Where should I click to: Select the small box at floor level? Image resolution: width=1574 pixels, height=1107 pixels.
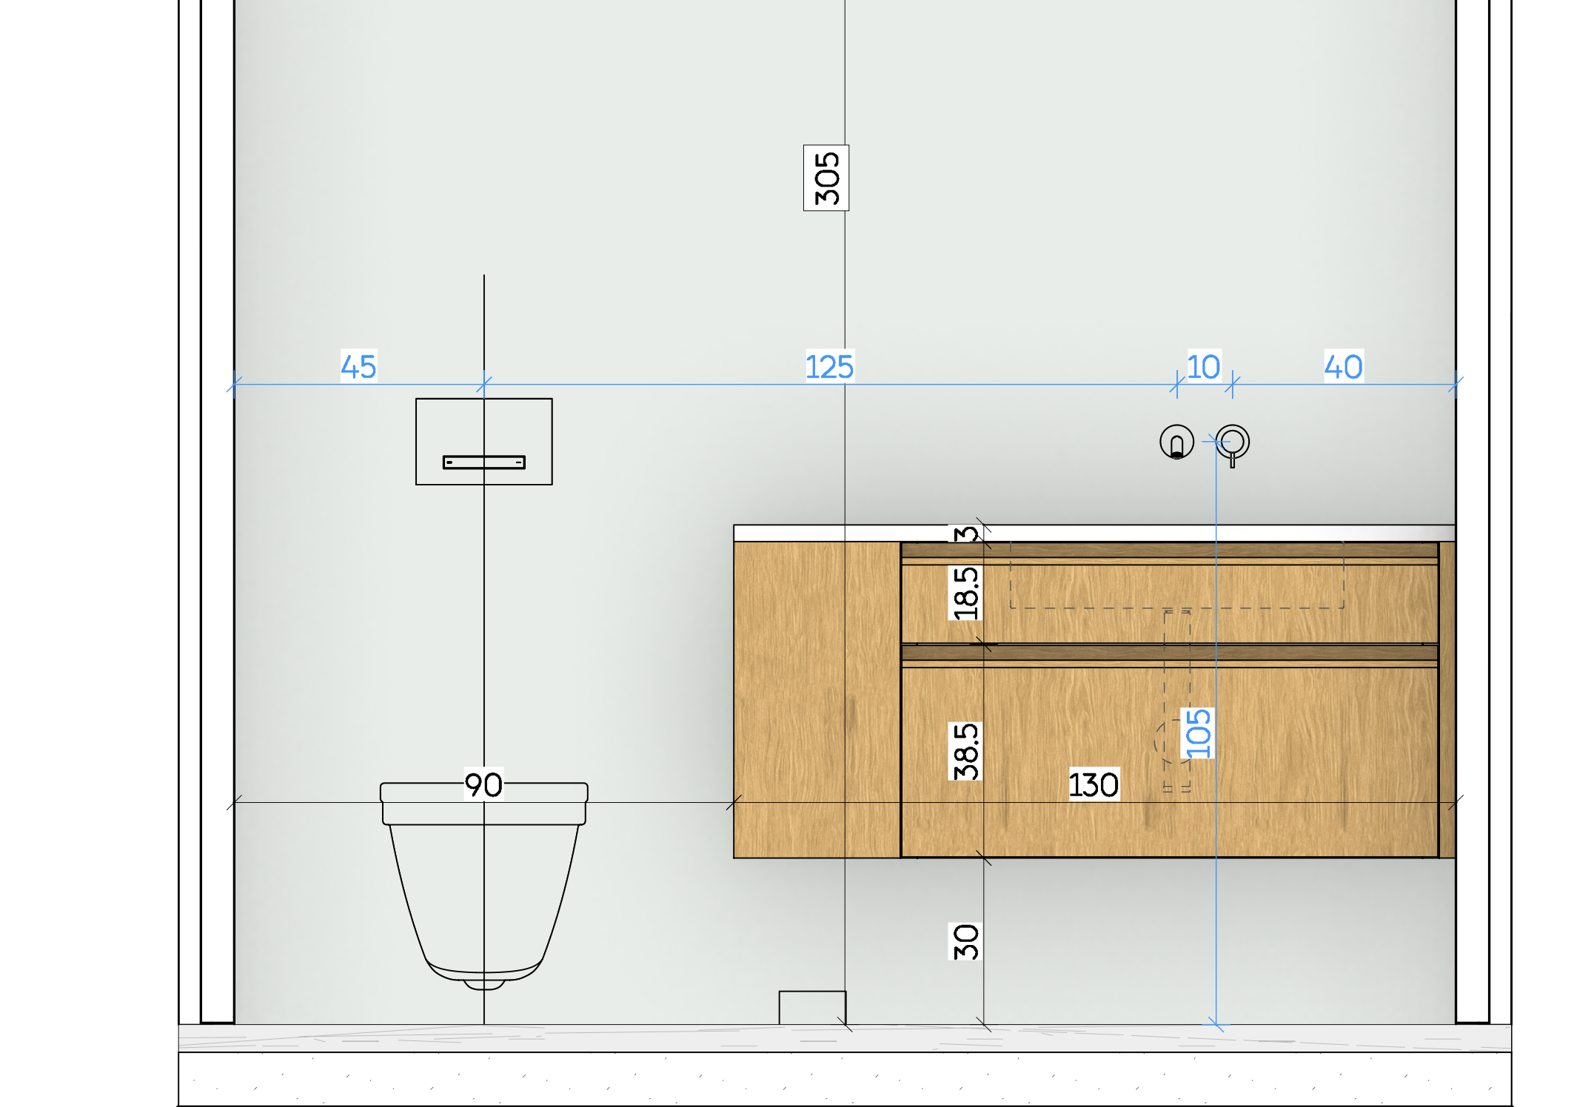click(811, 1007)
